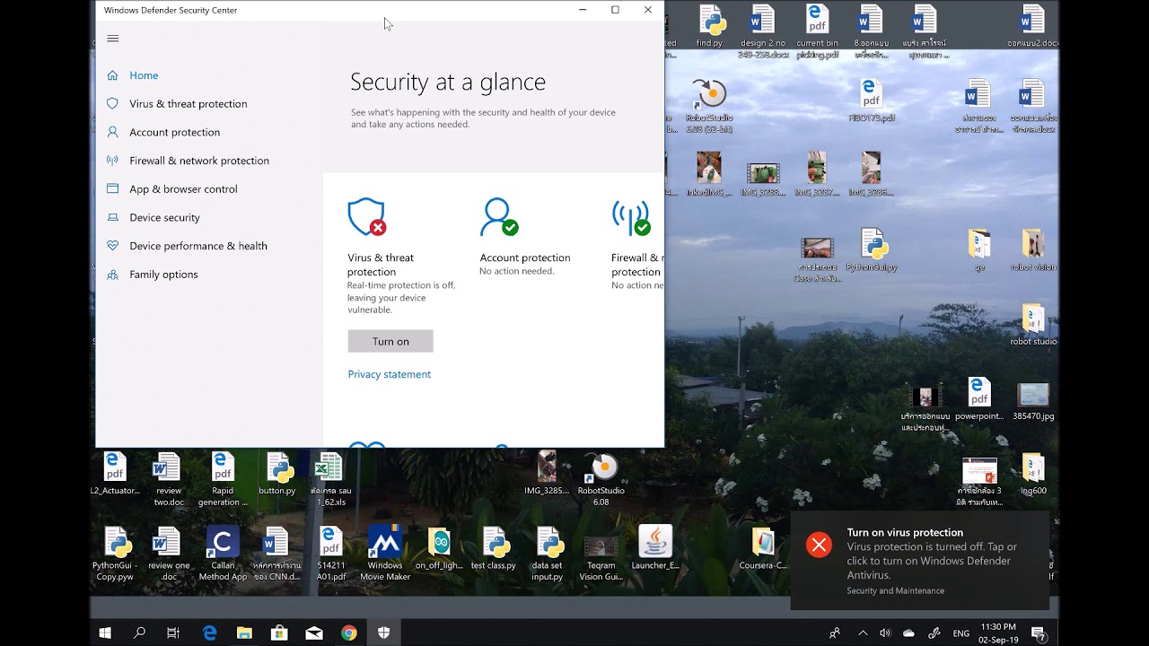Open Family options in sidebar
Viewport: 1149px width, 646px height.
pos(163,275)
